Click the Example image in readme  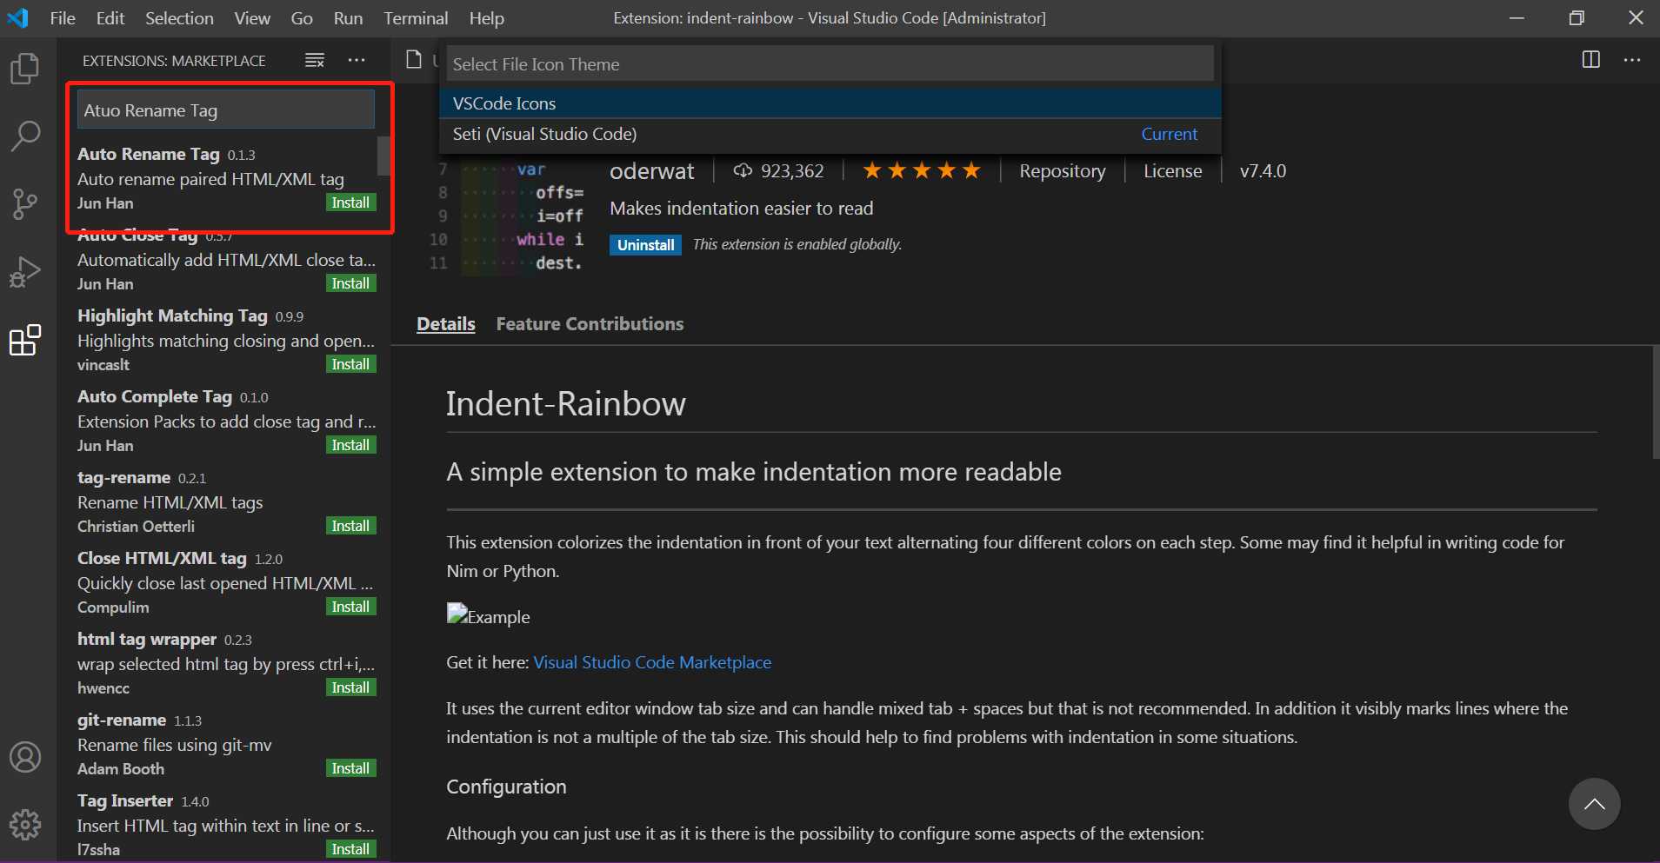[488, 616]
